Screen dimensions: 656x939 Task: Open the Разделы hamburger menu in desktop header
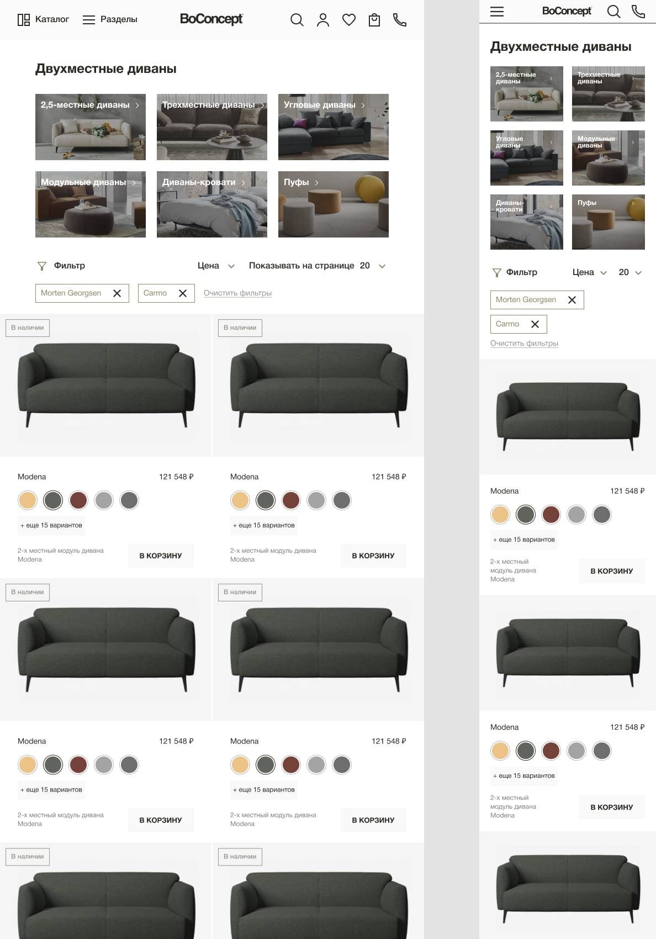(x=89, y=20)
